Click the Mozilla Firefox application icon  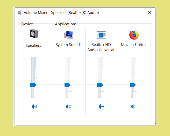[134, 35]
